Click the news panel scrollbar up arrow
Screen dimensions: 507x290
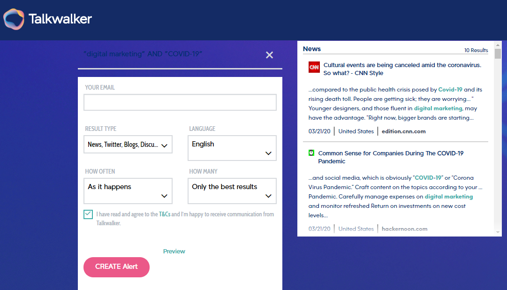[x=498, y=45]
